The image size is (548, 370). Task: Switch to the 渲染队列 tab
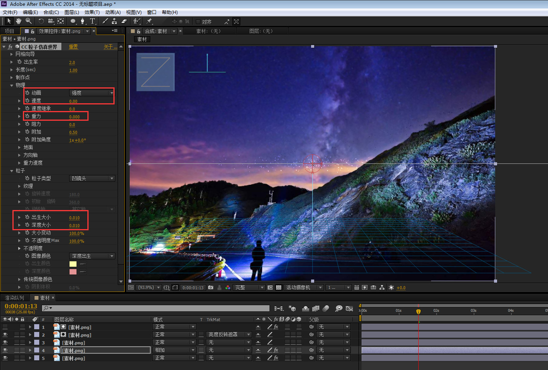[14, 298]
